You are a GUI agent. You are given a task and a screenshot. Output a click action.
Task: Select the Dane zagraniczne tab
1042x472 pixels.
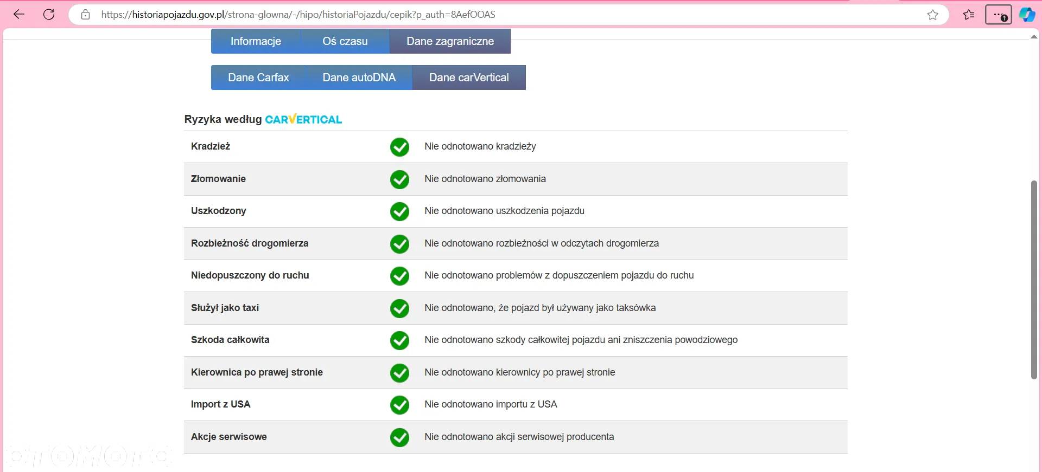450,41
